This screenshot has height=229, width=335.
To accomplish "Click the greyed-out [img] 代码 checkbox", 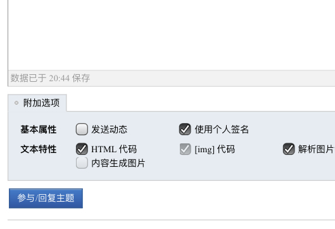I will point(185,148).
